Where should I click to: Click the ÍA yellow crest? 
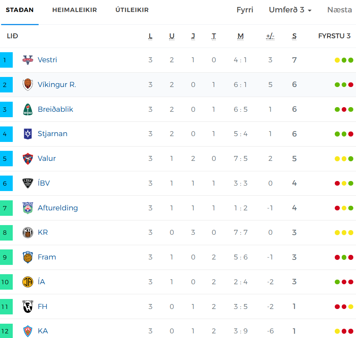pos(28,282)
